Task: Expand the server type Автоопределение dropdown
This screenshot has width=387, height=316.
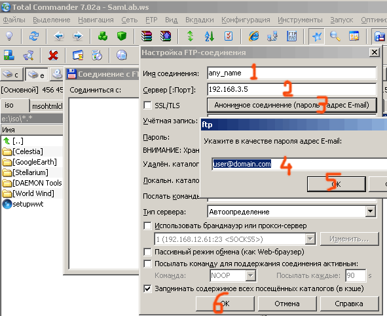Action: coord(370,212)
